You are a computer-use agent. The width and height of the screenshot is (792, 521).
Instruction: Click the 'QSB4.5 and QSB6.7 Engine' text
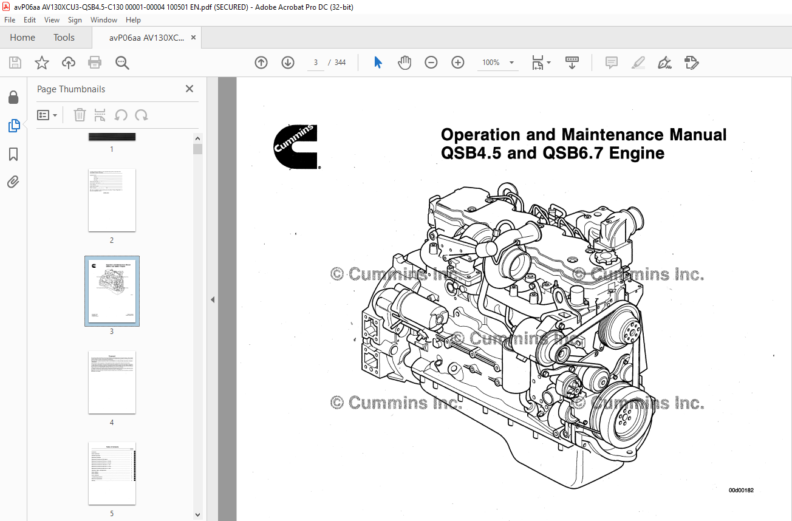553,153
